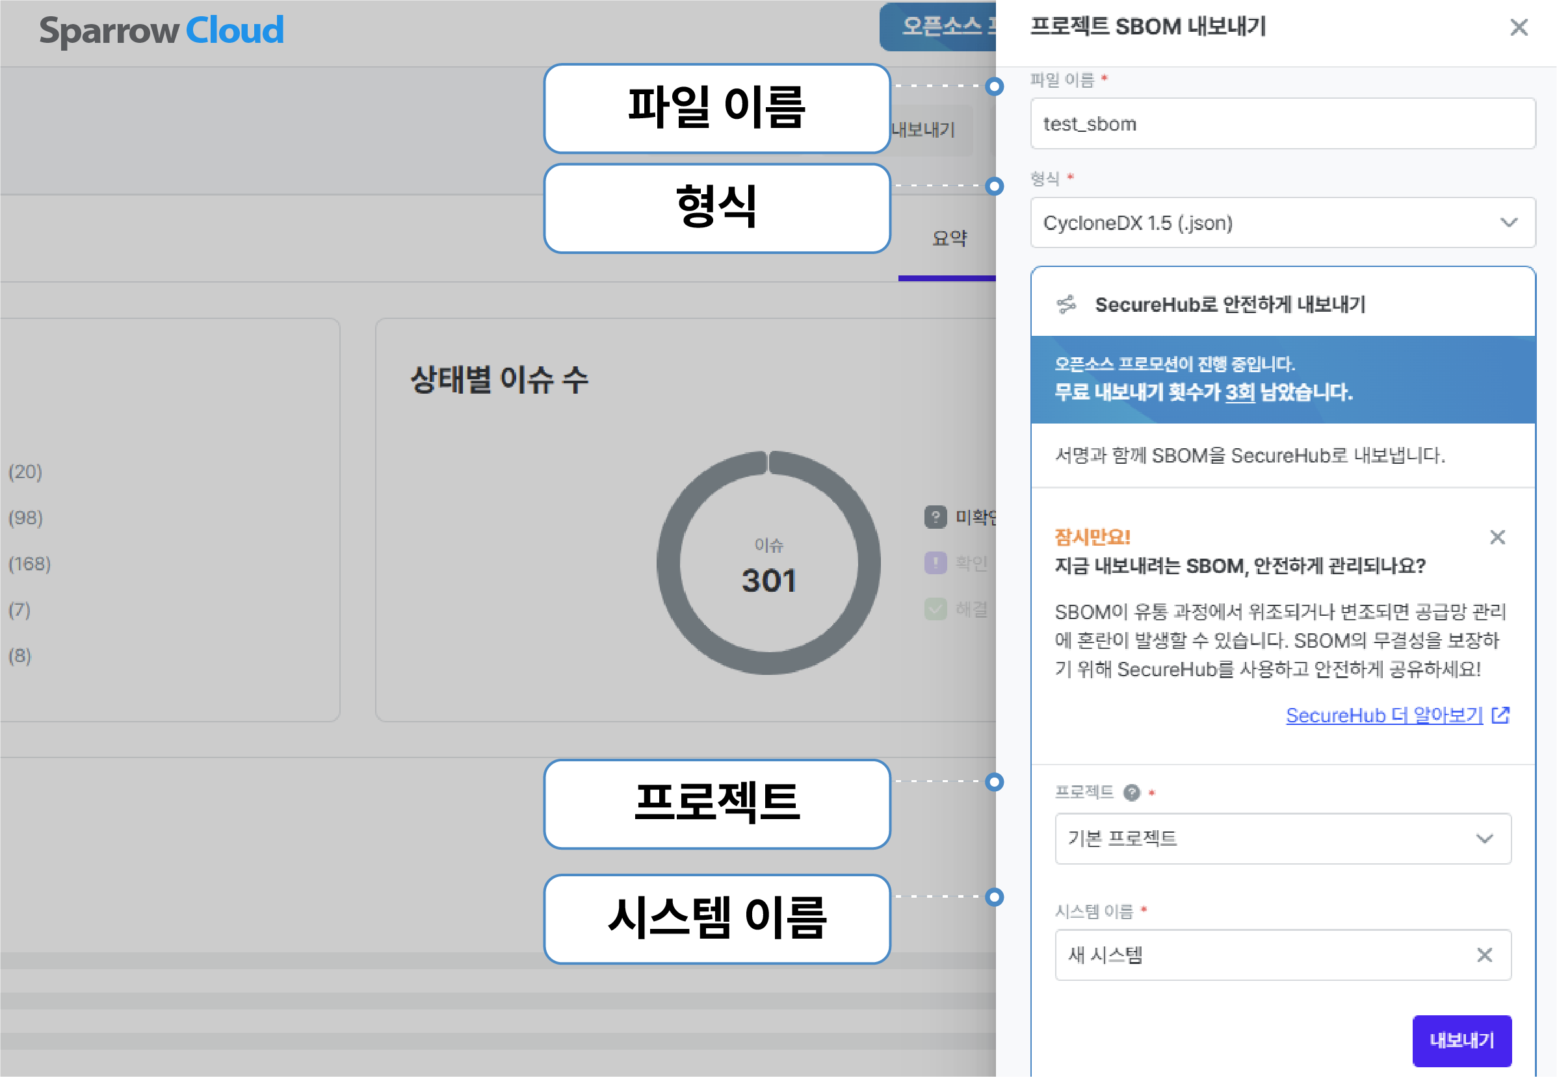1557x1077 pixels.
Task: Click the 미확인 status legend icon
Action: [935, 517]
